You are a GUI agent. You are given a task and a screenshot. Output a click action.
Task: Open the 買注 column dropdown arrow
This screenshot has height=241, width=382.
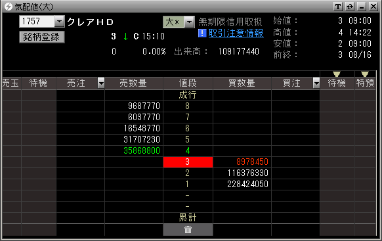point(316,83)
